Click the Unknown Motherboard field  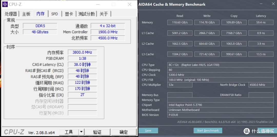[221, 110]
